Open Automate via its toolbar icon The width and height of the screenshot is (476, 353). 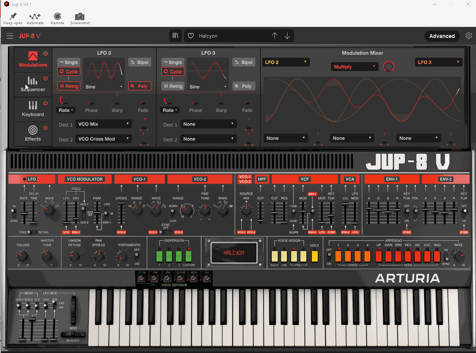(35, 17)
